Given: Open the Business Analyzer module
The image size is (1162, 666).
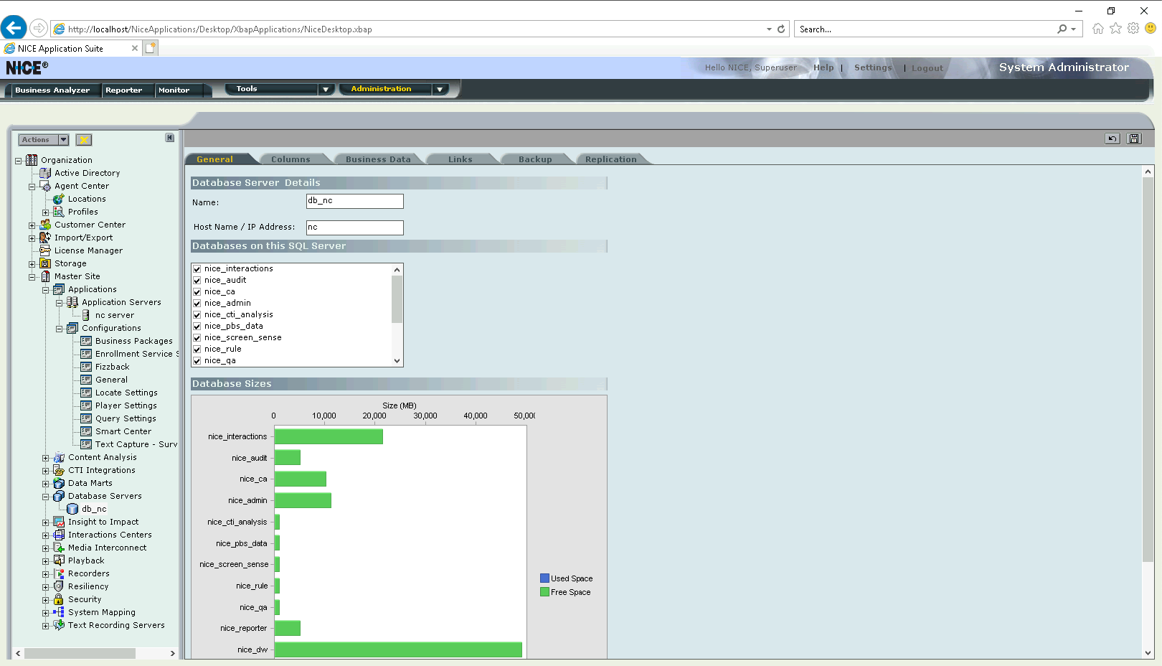Looking at the screenshot, I should coord(52,90).
